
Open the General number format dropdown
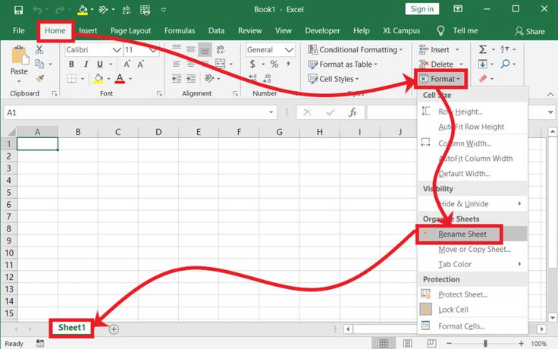[290, 50]
